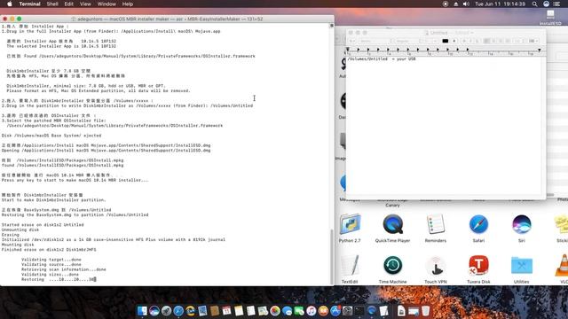Screen dimensions: 568x319
Task: Open Messages from the Dock
Action: coord(288,311)
